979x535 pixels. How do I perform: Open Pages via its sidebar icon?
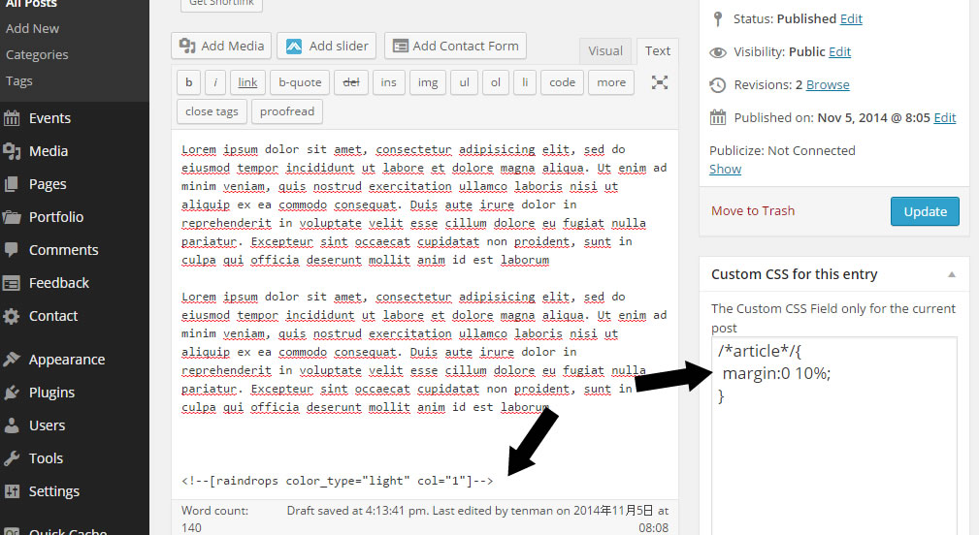(x=12, y=184)
